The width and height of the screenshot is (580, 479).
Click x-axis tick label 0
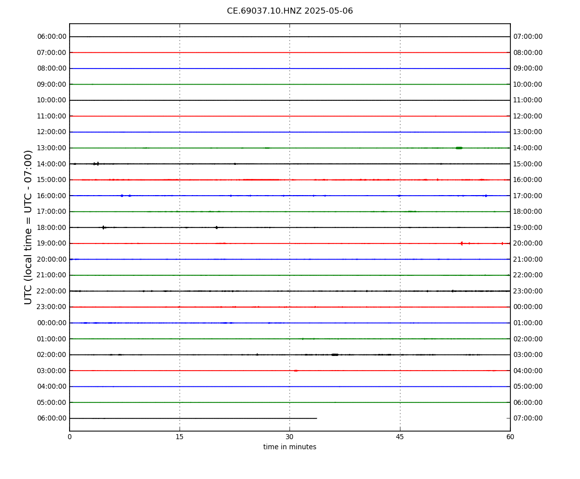[70, 437]
